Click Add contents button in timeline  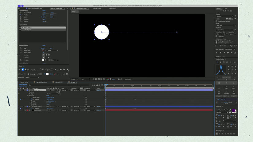click(x=60, y=92)
